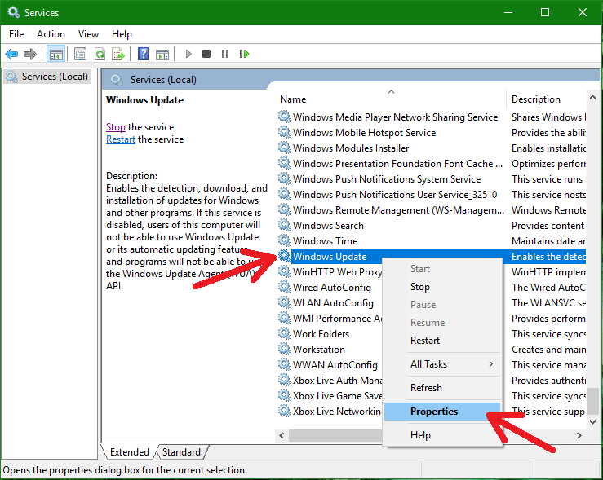Click the gear icon beside Work Folders

click(284, 333)
